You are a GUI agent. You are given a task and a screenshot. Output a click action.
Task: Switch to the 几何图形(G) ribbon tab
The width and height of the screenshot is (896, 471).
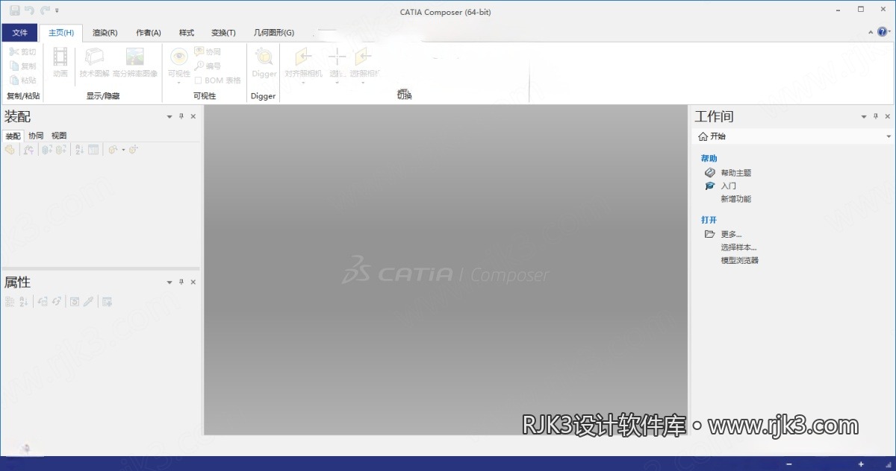pyautogui.click(x=274, y=33)
